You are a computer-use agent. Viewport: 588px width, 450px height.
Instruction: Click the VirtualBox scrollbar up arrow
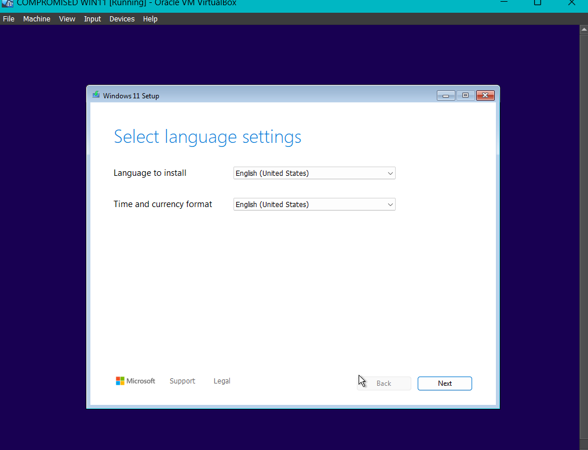584,29
